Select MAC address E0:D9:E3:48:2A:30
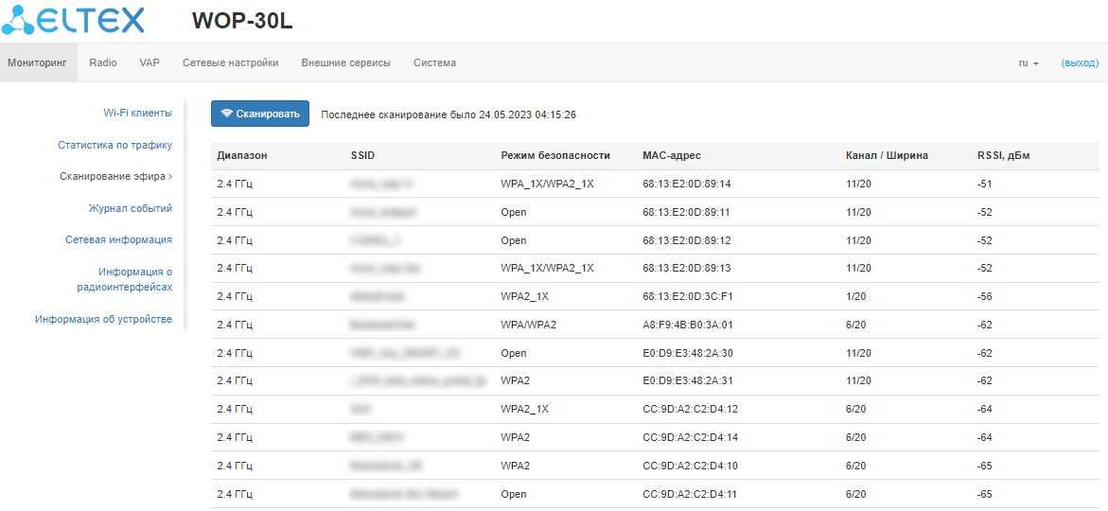Screen dimensions: 1108x511 point(688,353)
